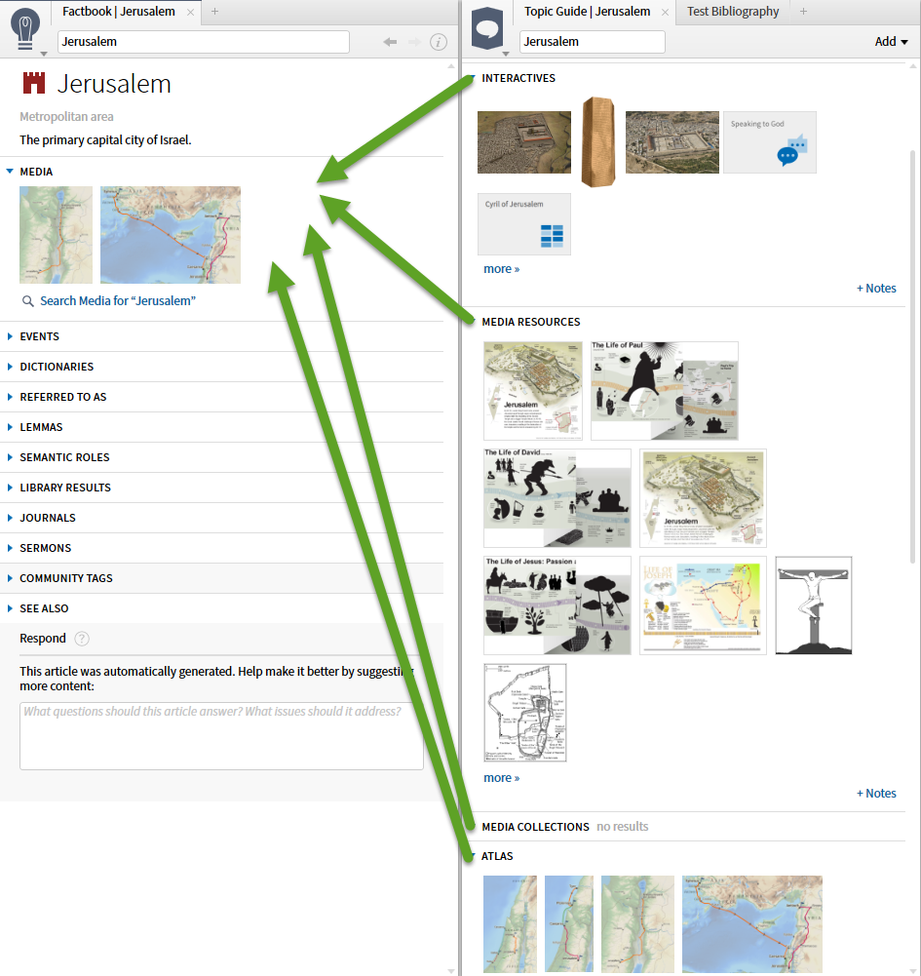Open the Add dropdown menu
Image resolution: width=921 pixels, height=976 pixels.
pyautogui.click(x=891, y=42)
